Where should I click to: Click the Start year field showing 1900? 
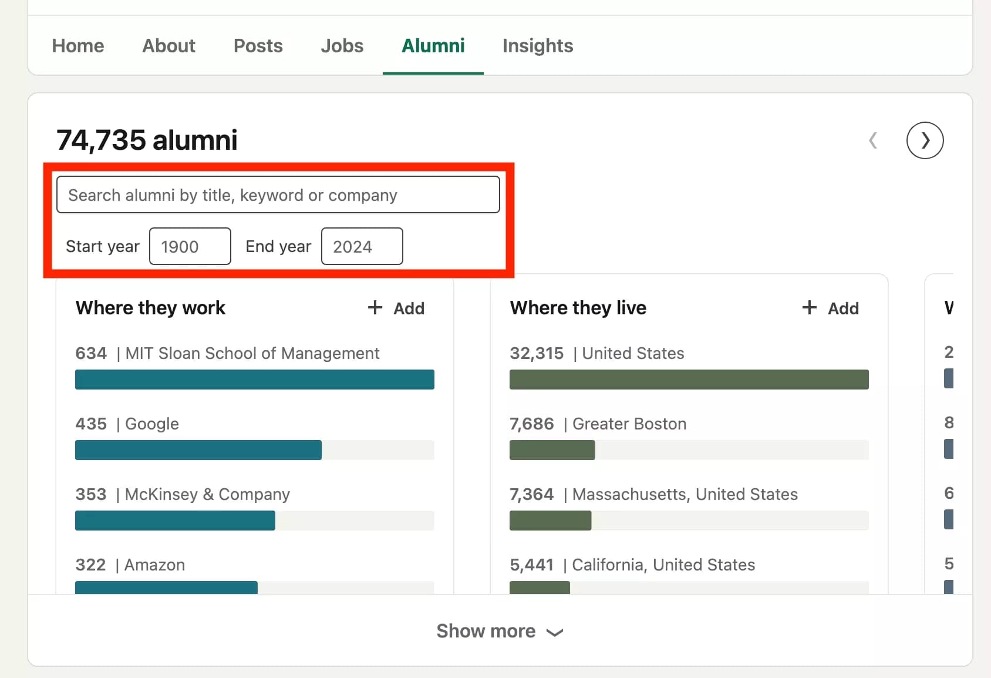pos(190,246)
